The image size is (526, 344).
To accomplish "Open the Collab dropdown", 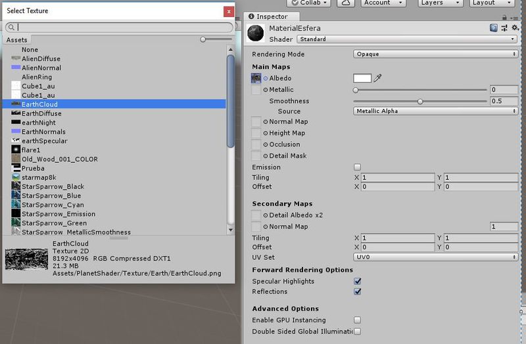I will click(309, 3).
